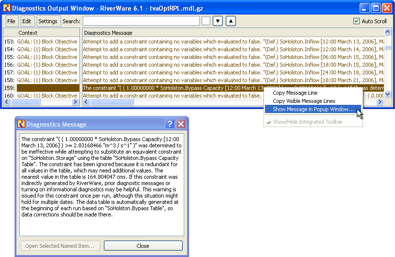Click inside the Diagnostics Message text area
The width and height of the screenshot is (395, 257).
point(102,185)
